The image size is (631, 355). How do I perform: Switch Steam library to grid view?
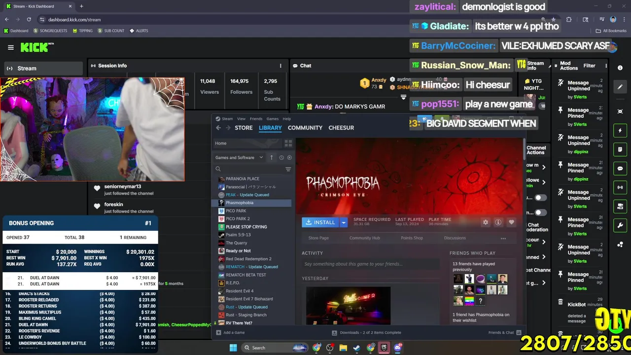288,143
